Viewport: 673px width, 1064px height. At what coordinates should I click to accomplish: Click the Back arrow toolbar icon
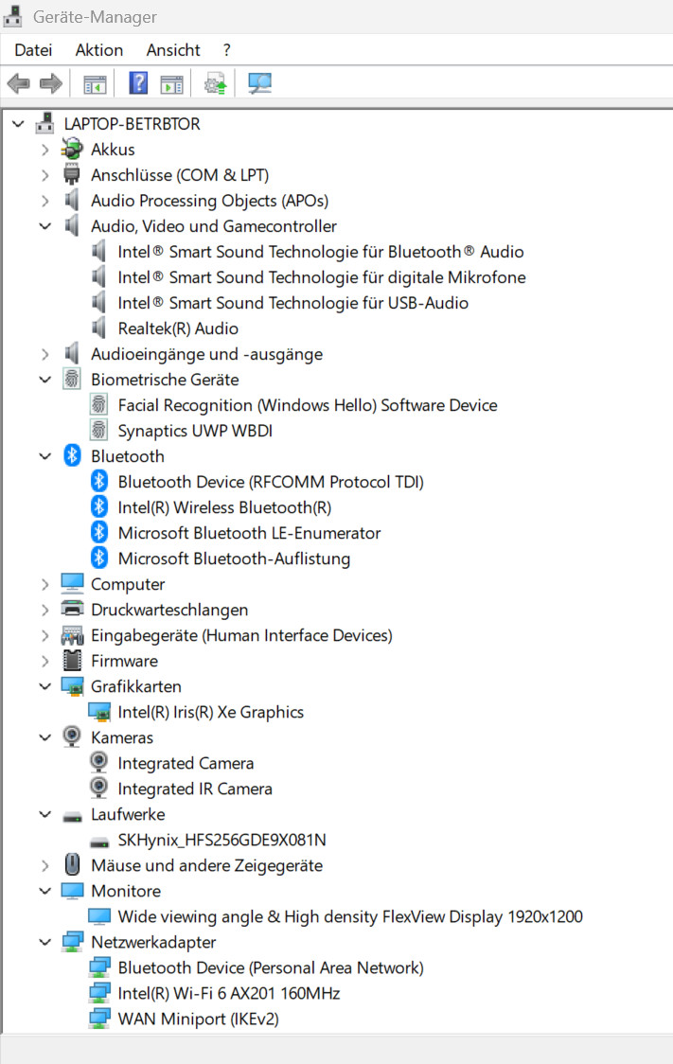18,83
